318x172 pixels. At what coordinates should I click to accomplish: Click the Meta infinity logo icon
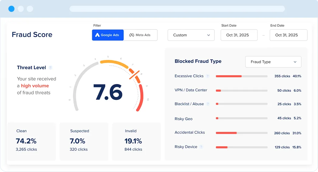(x=132, y=35)
